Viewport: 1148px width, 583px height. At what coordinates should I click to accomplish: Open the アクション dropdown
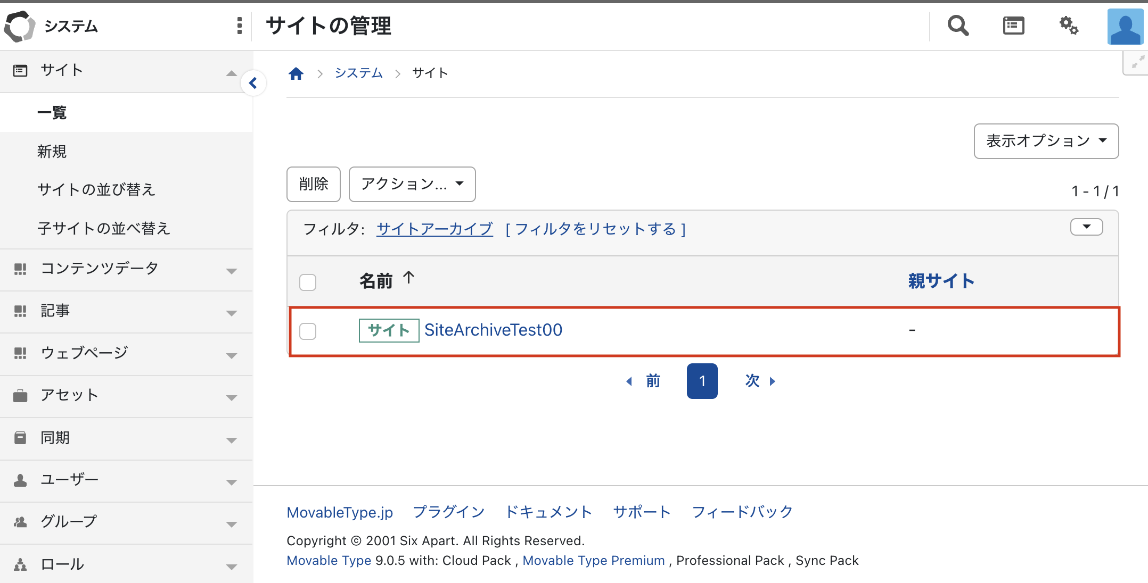[412, 184]
